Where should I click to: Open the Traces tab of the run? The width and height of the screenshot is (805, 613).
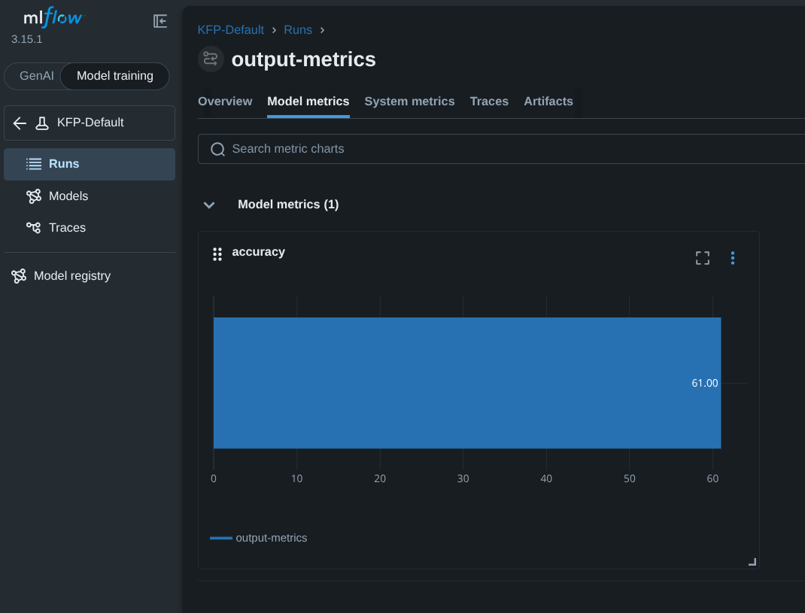(489, 102)
